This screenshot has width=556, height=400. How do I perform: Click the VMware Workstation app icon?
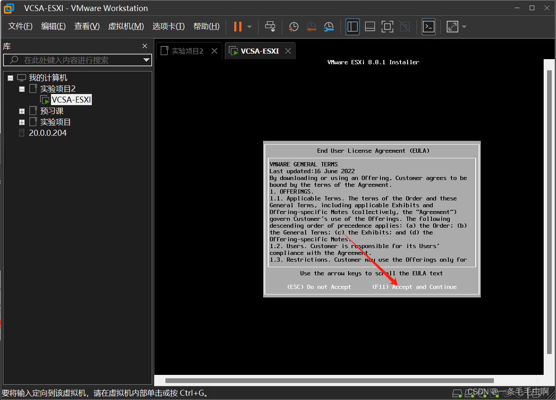(9, 8)
